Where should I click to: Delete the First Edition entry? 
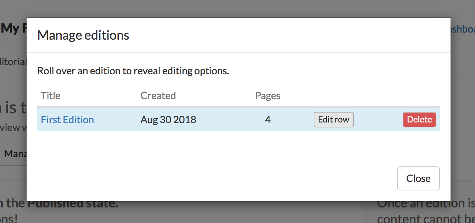(x=419, y=120)
